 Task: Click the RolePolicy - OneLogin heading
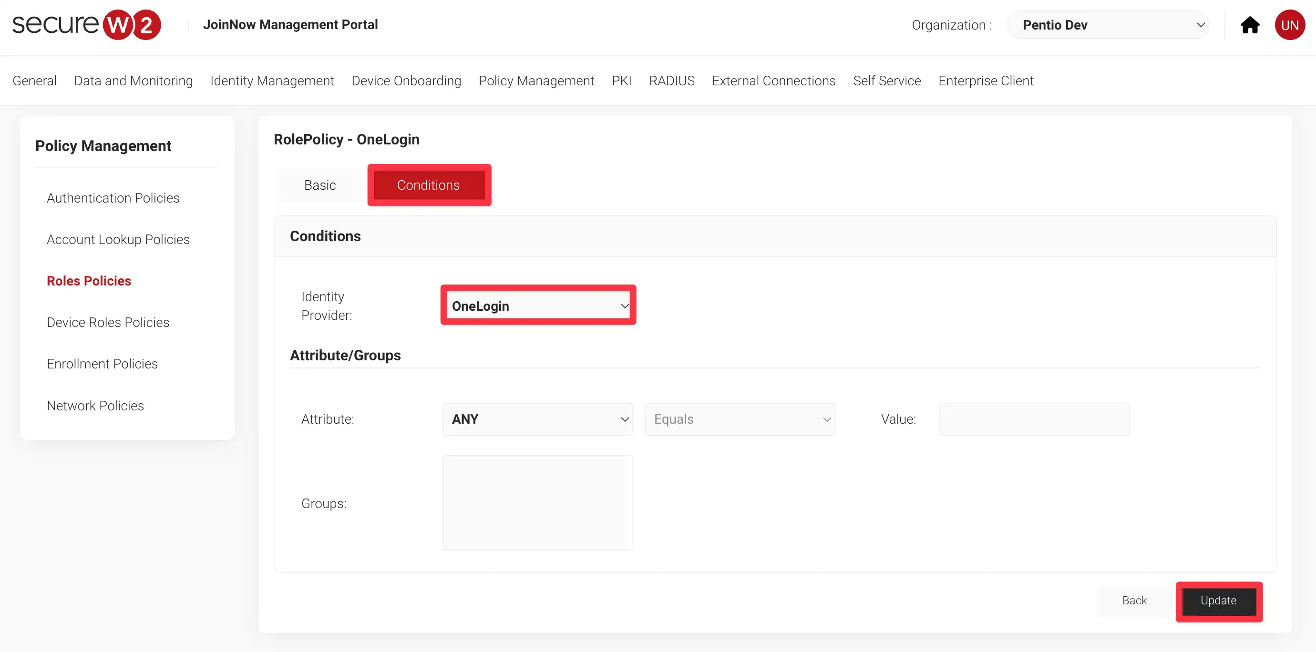pyautogui.click(x=346, y=139)
